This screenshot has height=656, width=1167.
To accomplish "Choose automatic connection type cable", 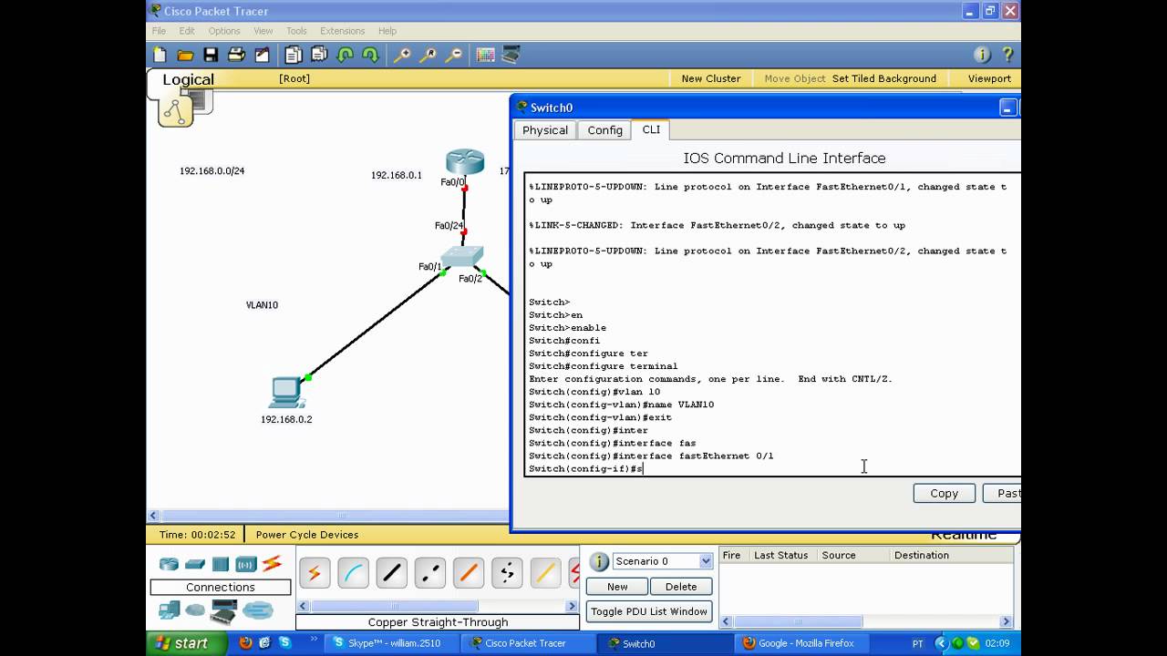I will pos(315,573).
